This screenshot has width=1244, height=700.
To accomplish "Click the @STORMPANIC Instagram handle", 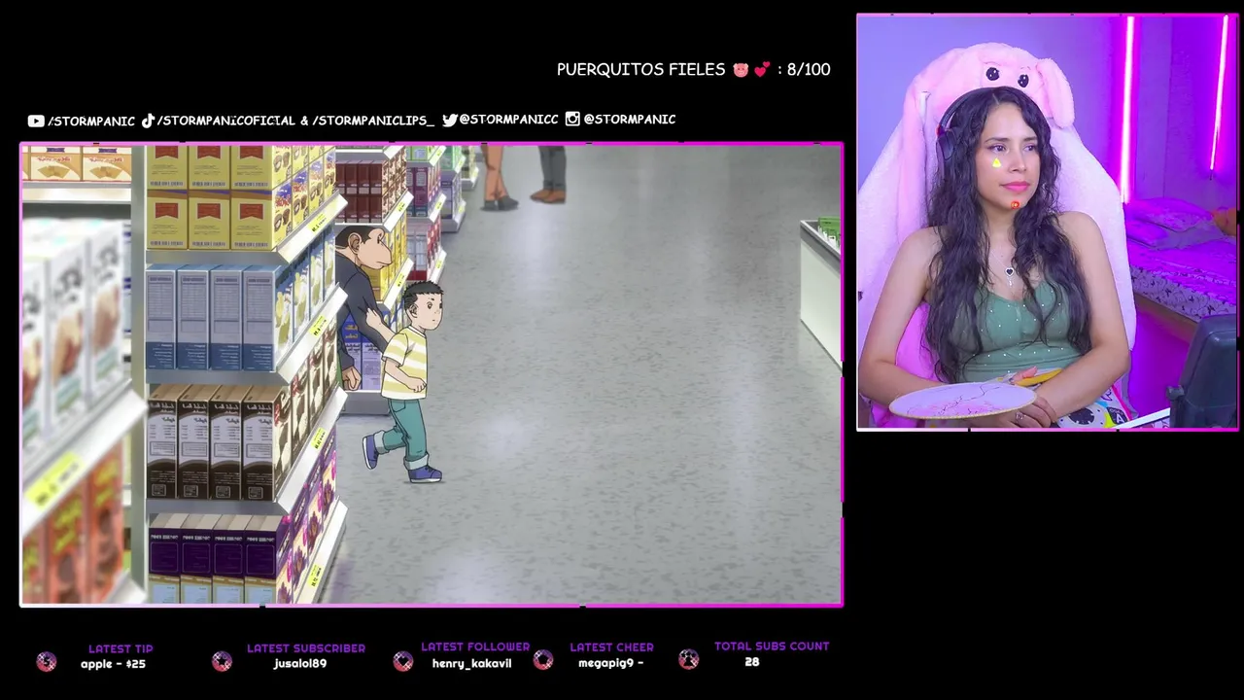I will pyautogui.click(x=629, y=119).
